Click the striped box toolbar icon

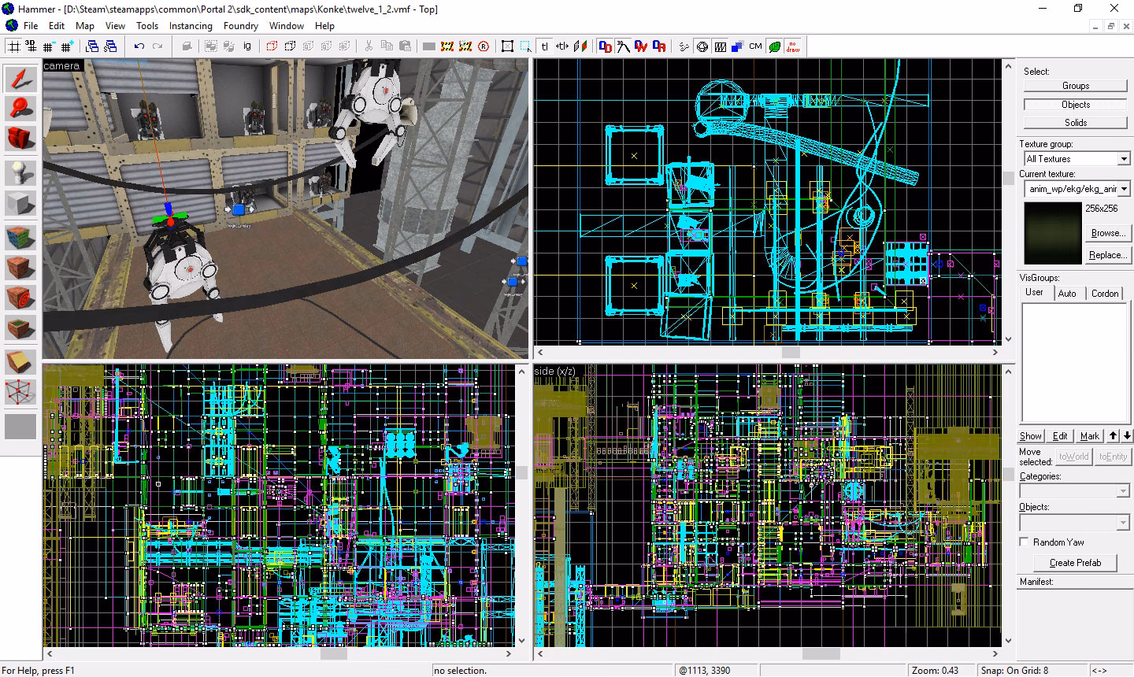point(720,46)
